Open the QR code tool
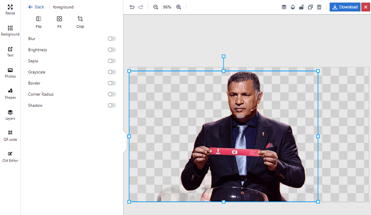The height and width of the screenshot is (215, 371). point(10,136)
